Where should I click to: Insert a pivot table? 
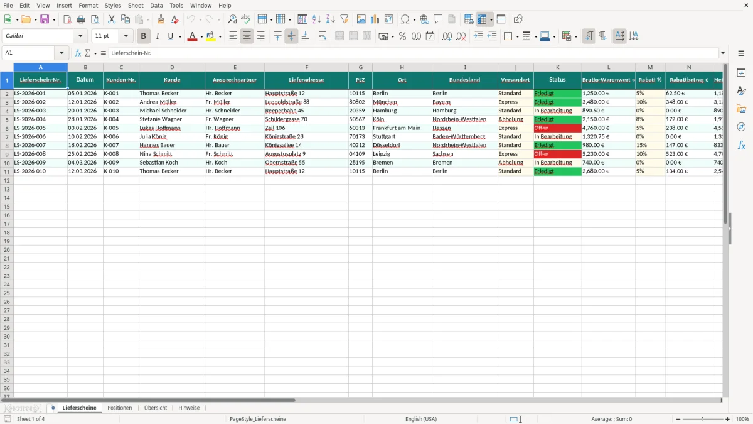pos(389,19)
